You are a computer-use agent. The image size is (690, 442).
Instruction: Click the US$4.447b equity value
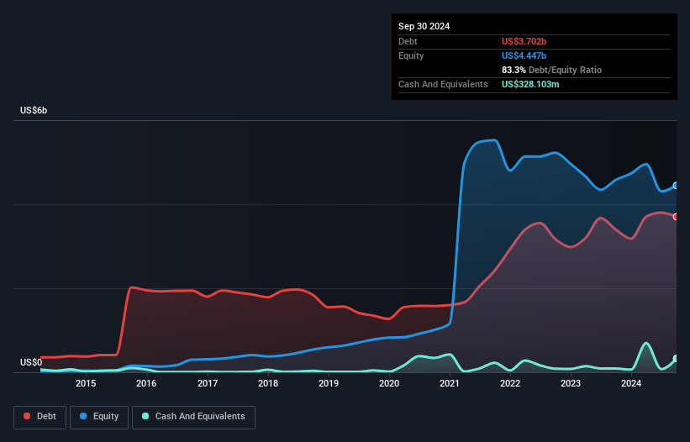524,55
